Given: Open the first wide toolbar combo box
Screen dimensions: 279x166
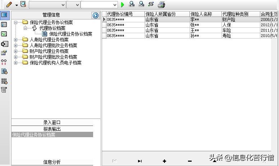Looking at the screenshot, I should 47,5.
